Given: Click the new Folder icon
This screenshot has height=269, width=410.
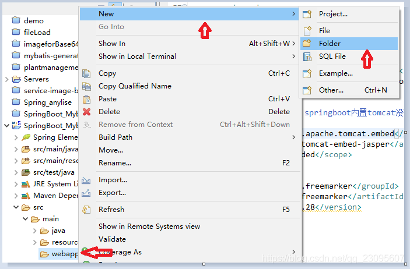Looking at the screenshot, I should tap(307, 43).
